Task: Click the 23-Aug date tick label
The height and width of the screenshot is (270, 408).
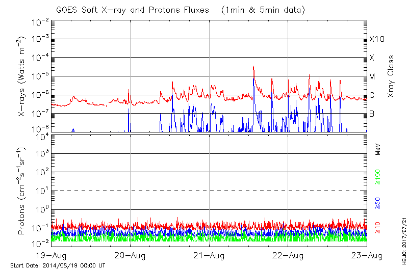Action: (x=366, y=255)
